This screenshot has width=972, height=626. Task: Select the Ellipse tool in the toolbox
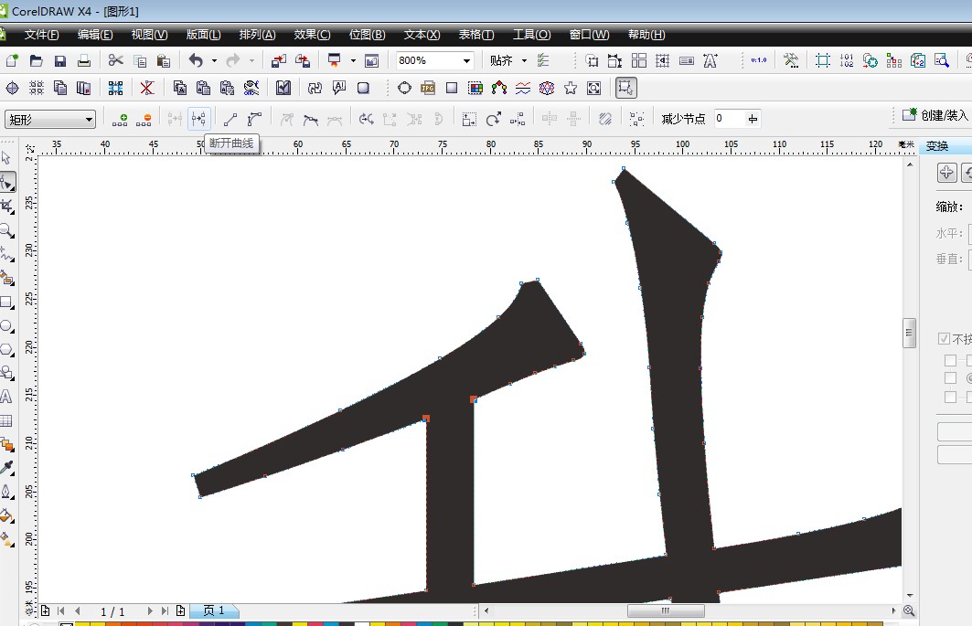(x=6, y=325)
